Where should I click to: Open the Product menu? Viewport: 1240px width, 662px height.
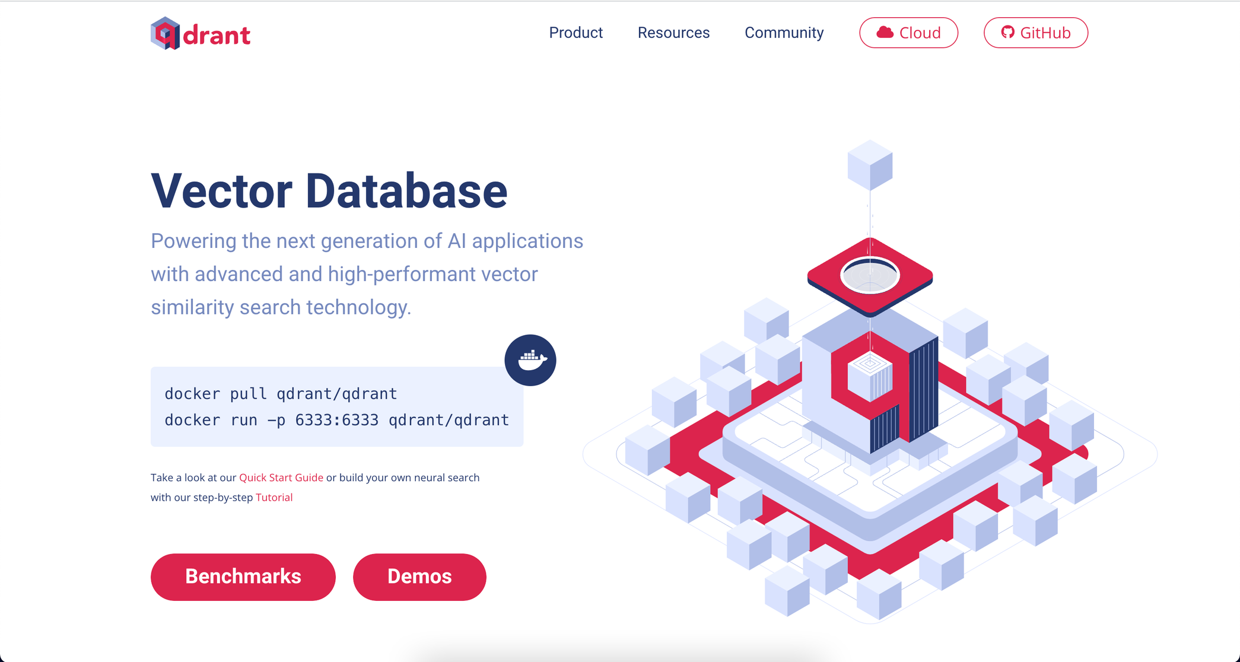pos(576,33)
